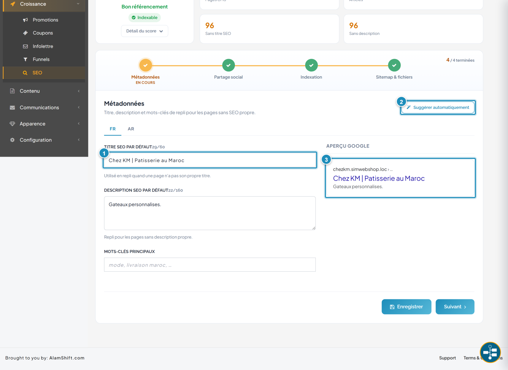Click the Métadonnées step circle

pos(145,65)
